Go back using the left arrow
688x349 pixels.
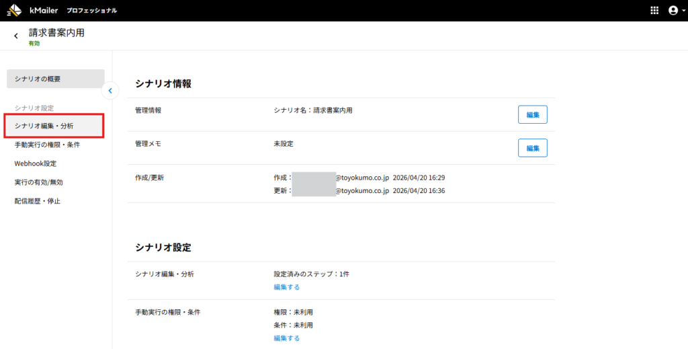coord(16,36)
